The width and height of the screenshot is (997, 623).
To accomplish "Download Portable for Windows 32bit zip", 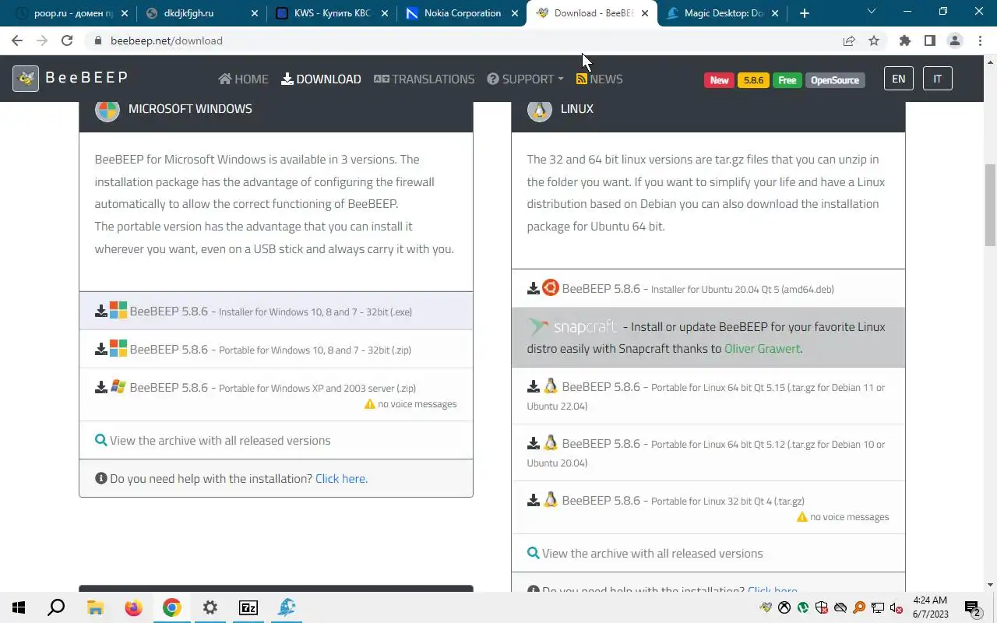I will tap(276, 349).
